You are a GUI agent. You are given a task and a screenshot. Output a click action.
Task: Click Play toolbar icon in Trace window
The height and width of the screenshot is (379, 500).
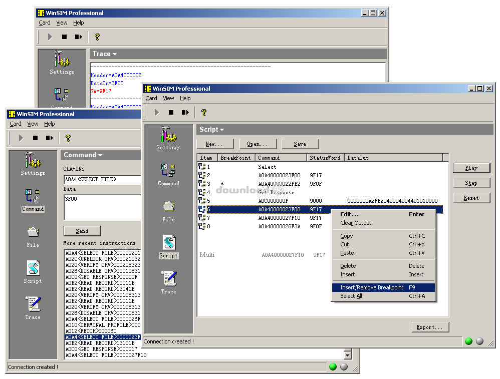[50, 37]
